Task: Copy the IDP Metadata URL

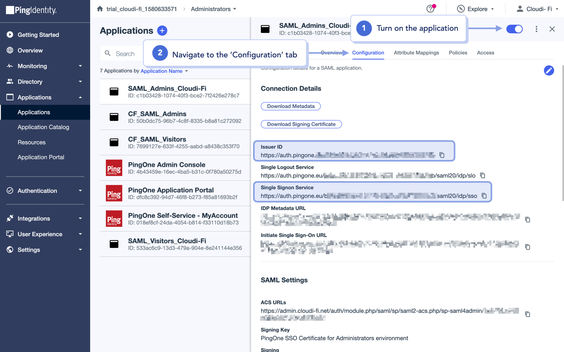Action: click(x=527, y=219)
